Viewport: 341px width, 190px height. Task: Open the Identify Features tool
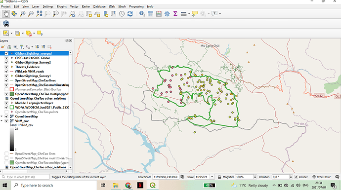click(x=142, y=14)
